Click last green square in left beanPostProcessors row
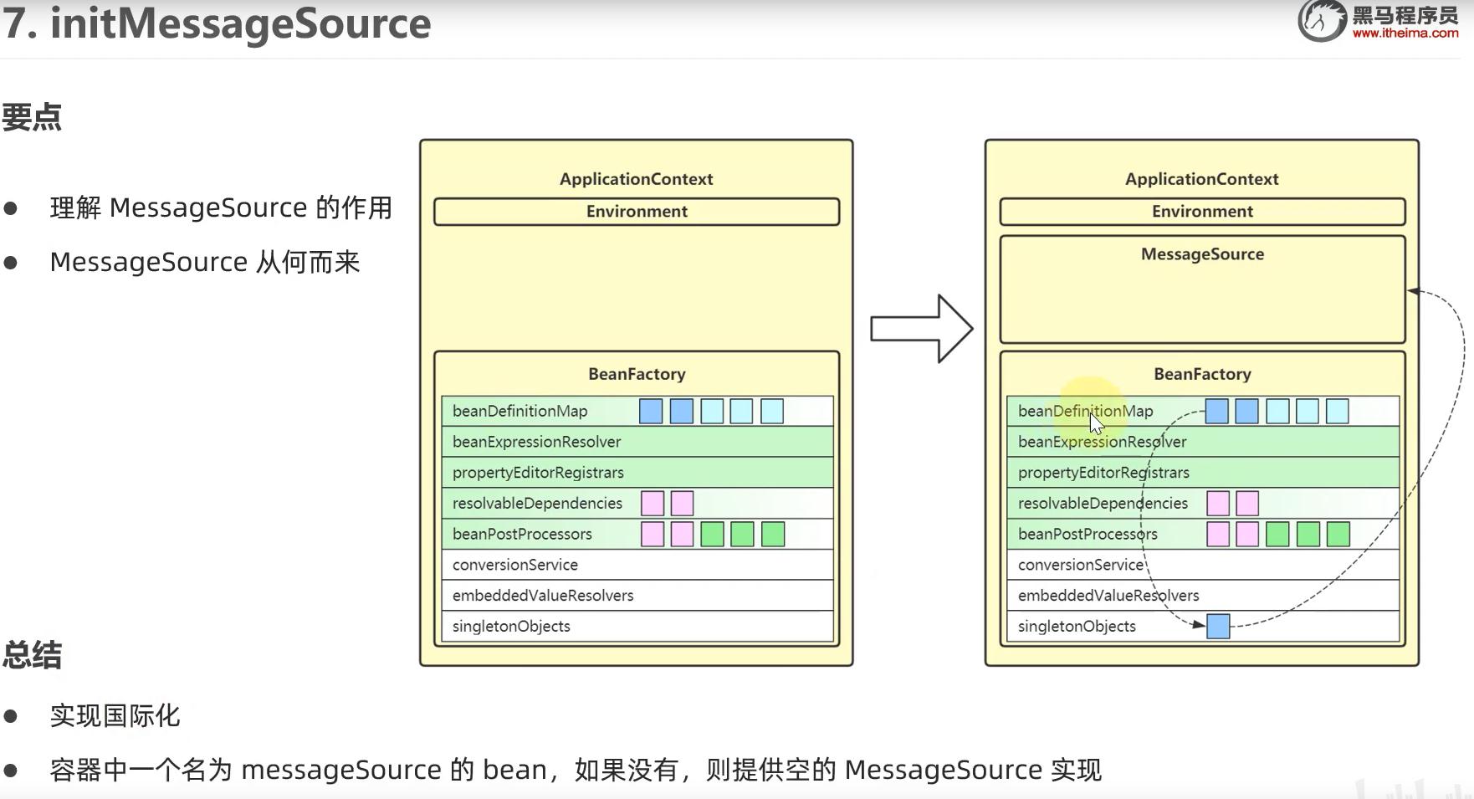Viewport: 1474px width, 799px height. [773, 535]
